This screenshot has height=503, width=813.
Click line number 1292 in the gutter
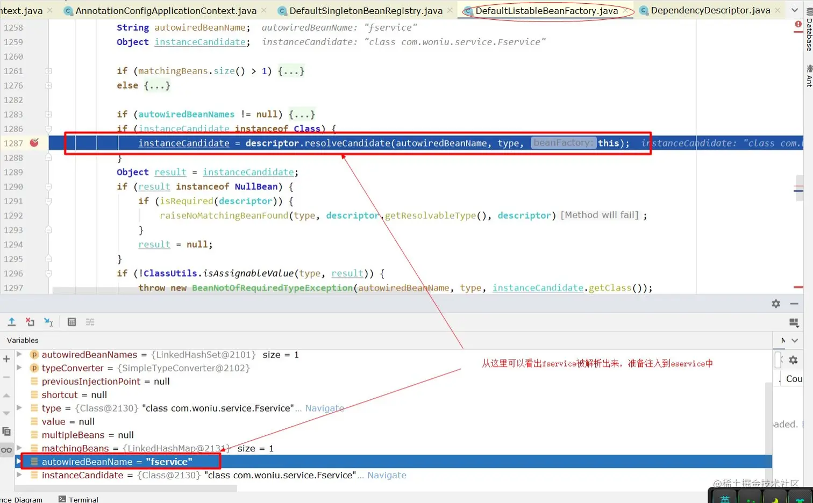13,215
